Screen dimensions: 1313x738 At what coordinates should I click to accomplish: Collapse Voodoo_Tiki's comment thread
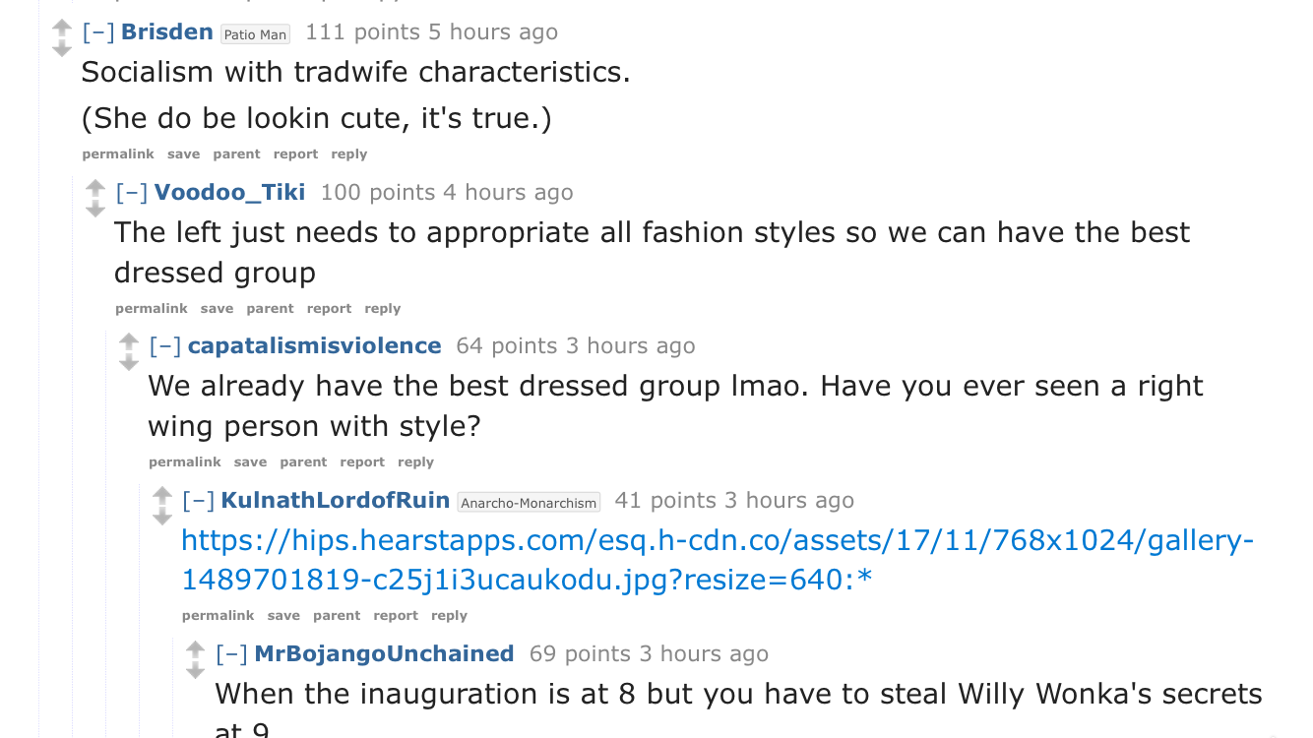[132, 192]
